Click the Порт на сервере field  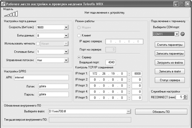(111, 49)
